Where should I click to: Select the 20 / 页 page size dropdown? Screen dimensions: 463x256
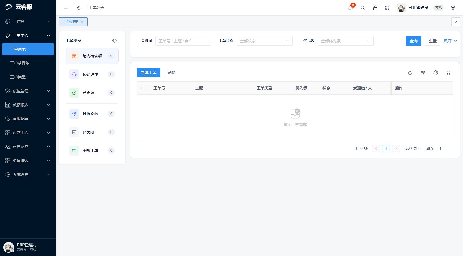click(x=413, y=149)
